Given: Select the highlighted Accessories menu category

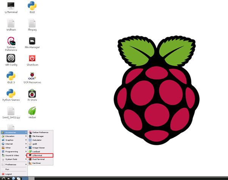Looking at the screenshot, I should click(14, 132).
